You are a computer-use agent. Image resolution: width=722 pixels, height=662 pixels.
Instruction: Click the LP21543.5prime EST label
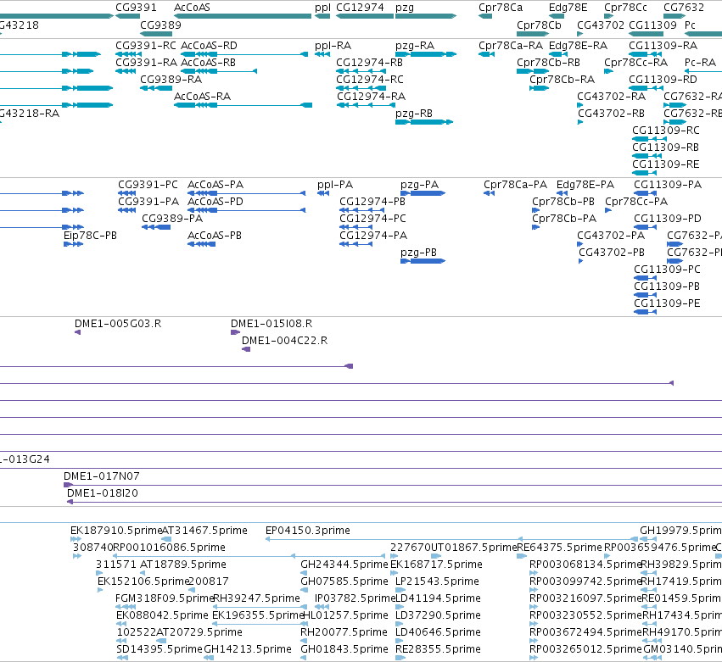coord(438,581)
